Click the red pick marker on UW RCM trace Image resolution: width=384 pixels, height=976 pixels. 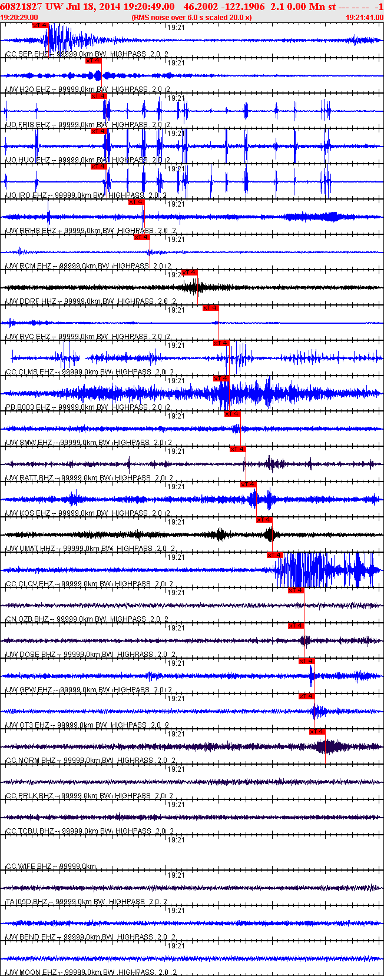click(x=141, y=237)
